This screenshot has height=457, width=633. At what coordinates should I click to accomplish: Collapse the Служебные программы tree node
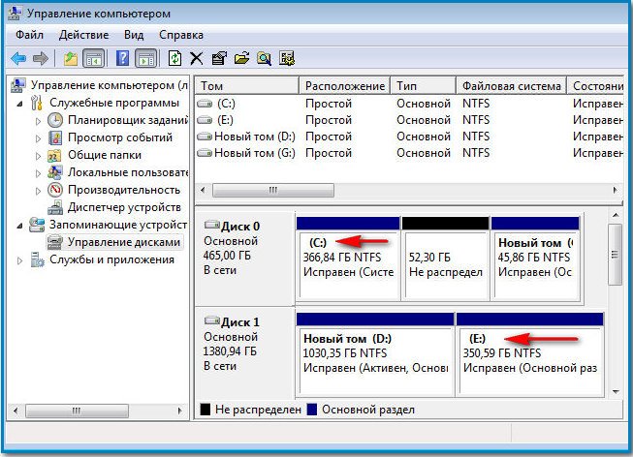click(x=22, y=103)
